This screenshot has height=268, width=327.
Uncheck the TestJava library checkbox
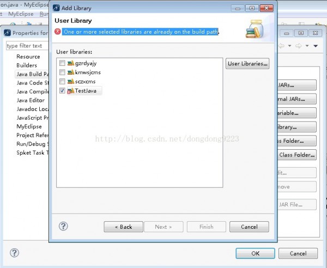pos(62,90)
